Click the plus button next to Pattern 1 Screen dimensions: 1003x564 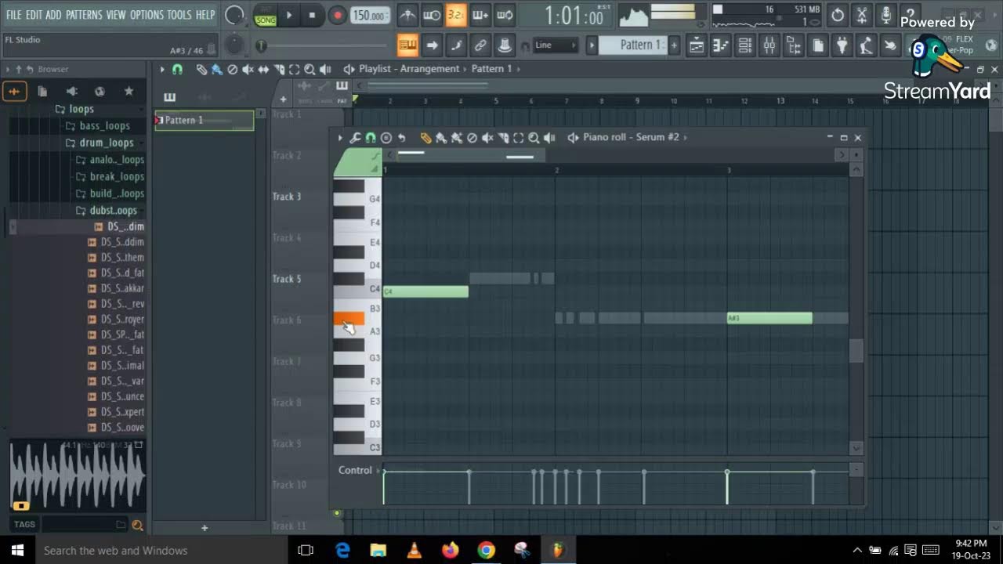click(673, 45)
